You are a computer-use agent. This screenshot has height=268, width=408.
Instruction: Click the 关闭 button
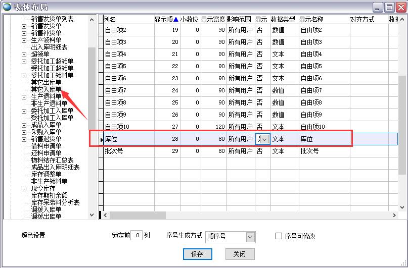click(x=240, y=254)
